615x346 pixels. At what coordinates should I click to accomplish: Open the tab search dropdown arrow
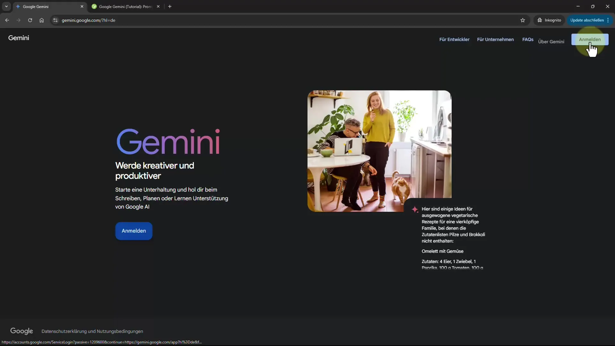point(6,6)
